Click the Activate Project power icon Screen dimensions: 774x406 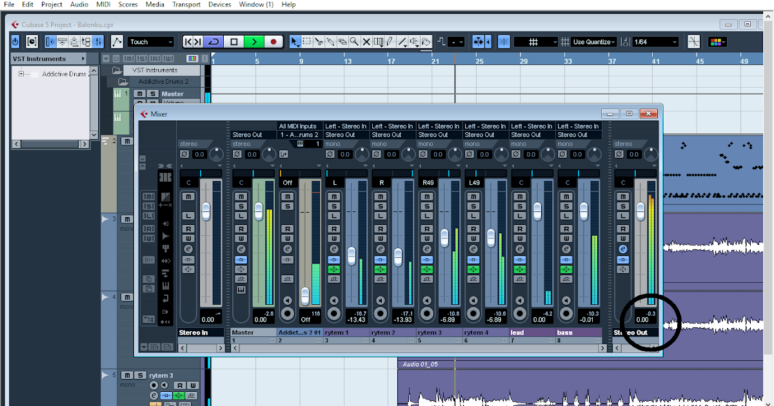pyautogui.click(x=15, y=42)
